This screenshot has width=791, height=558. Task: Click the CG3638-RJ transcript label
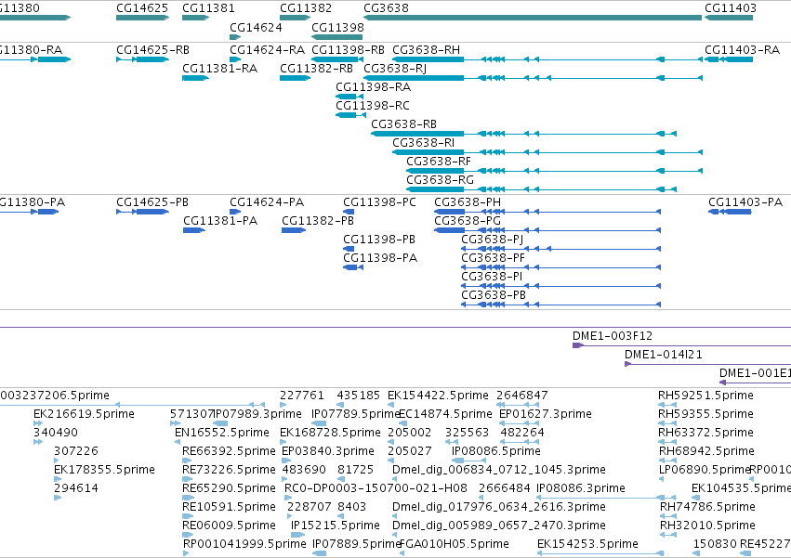(395, 69)
